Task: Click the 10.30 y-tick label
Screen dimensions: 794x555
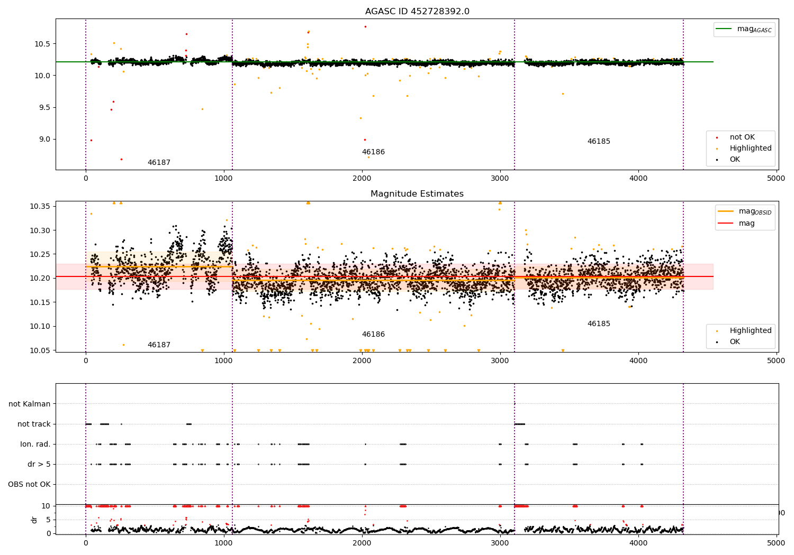Action: click(40, 230)
